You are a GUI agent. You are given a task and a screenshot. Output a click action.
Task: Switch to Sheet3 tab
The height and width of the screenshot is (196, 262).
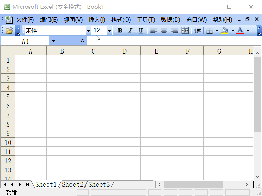pos(99,184)
